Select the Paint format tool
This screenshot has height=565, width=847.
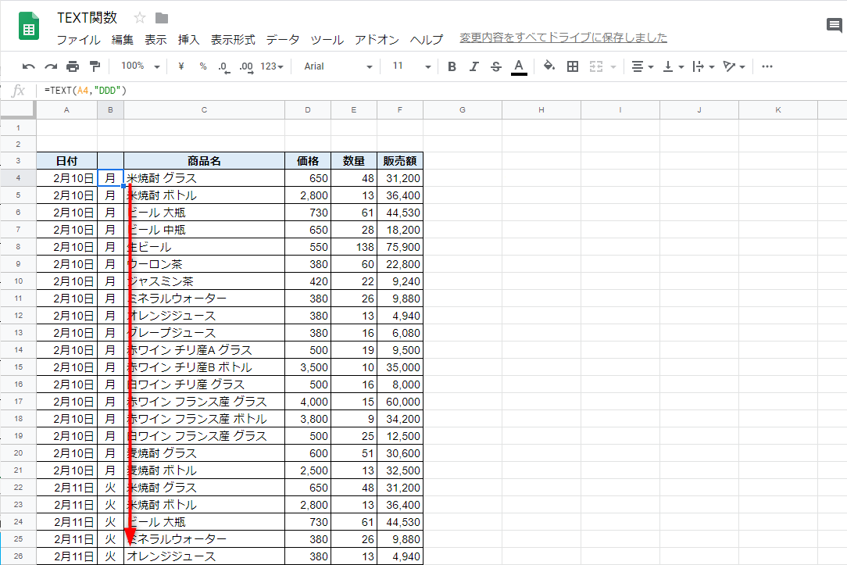coord(95,66)
